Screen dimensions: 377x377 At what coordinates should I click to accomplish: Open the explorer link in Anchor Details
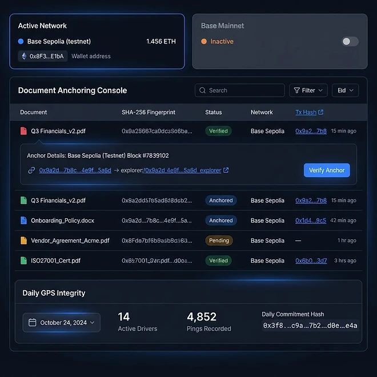click(182, 170)
